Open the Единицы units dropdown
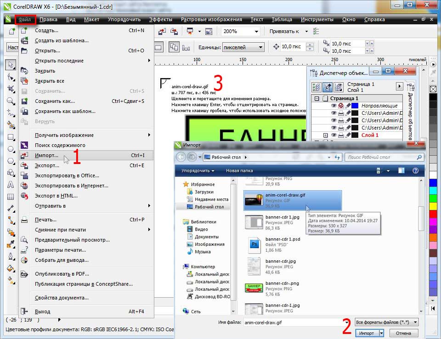This screenshot has height=339, width=441. [x=260, y=47]
